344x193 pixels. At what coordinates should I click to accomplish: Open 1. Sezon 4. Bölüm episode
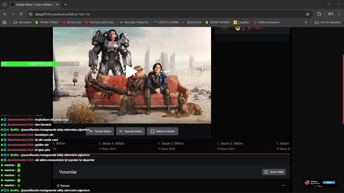pos(111,143)
